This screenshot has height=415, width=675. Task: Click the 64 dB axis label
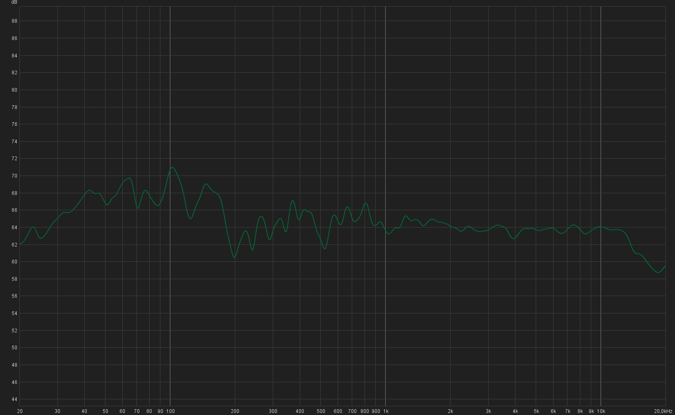14,228
